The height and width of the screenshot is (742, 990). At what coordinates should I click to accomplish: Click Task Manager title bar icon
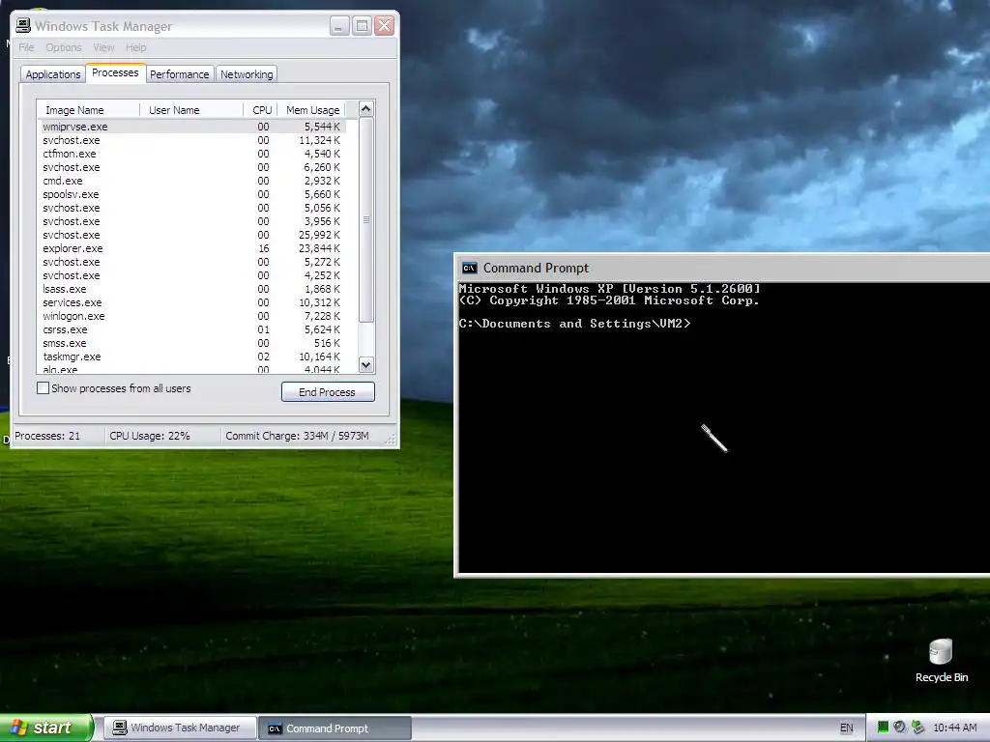click(x=23, y=25)
